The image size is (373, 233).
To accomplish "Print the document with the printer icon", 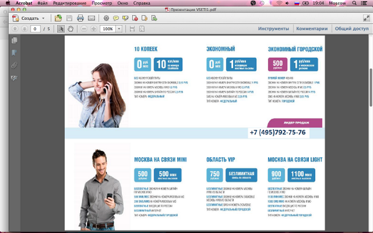I will point(80,18).
